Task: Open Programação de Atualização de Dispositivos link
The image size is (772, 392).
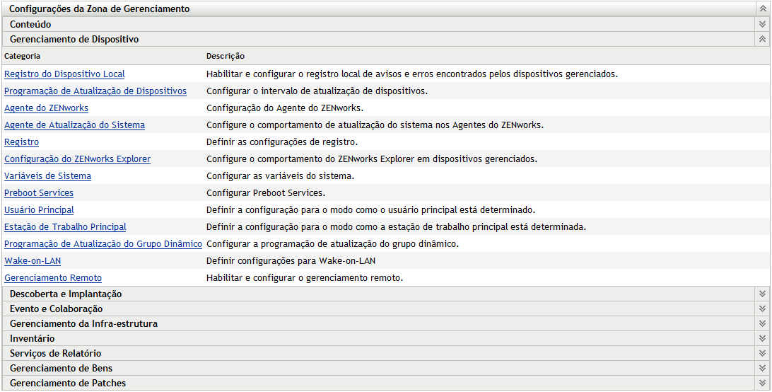Action: pos(95,91)
